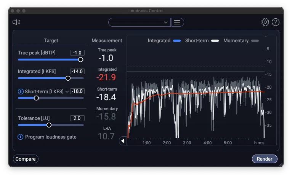
Task: Click the True peak -1.0 value field
Action: (x=77, y=53)
